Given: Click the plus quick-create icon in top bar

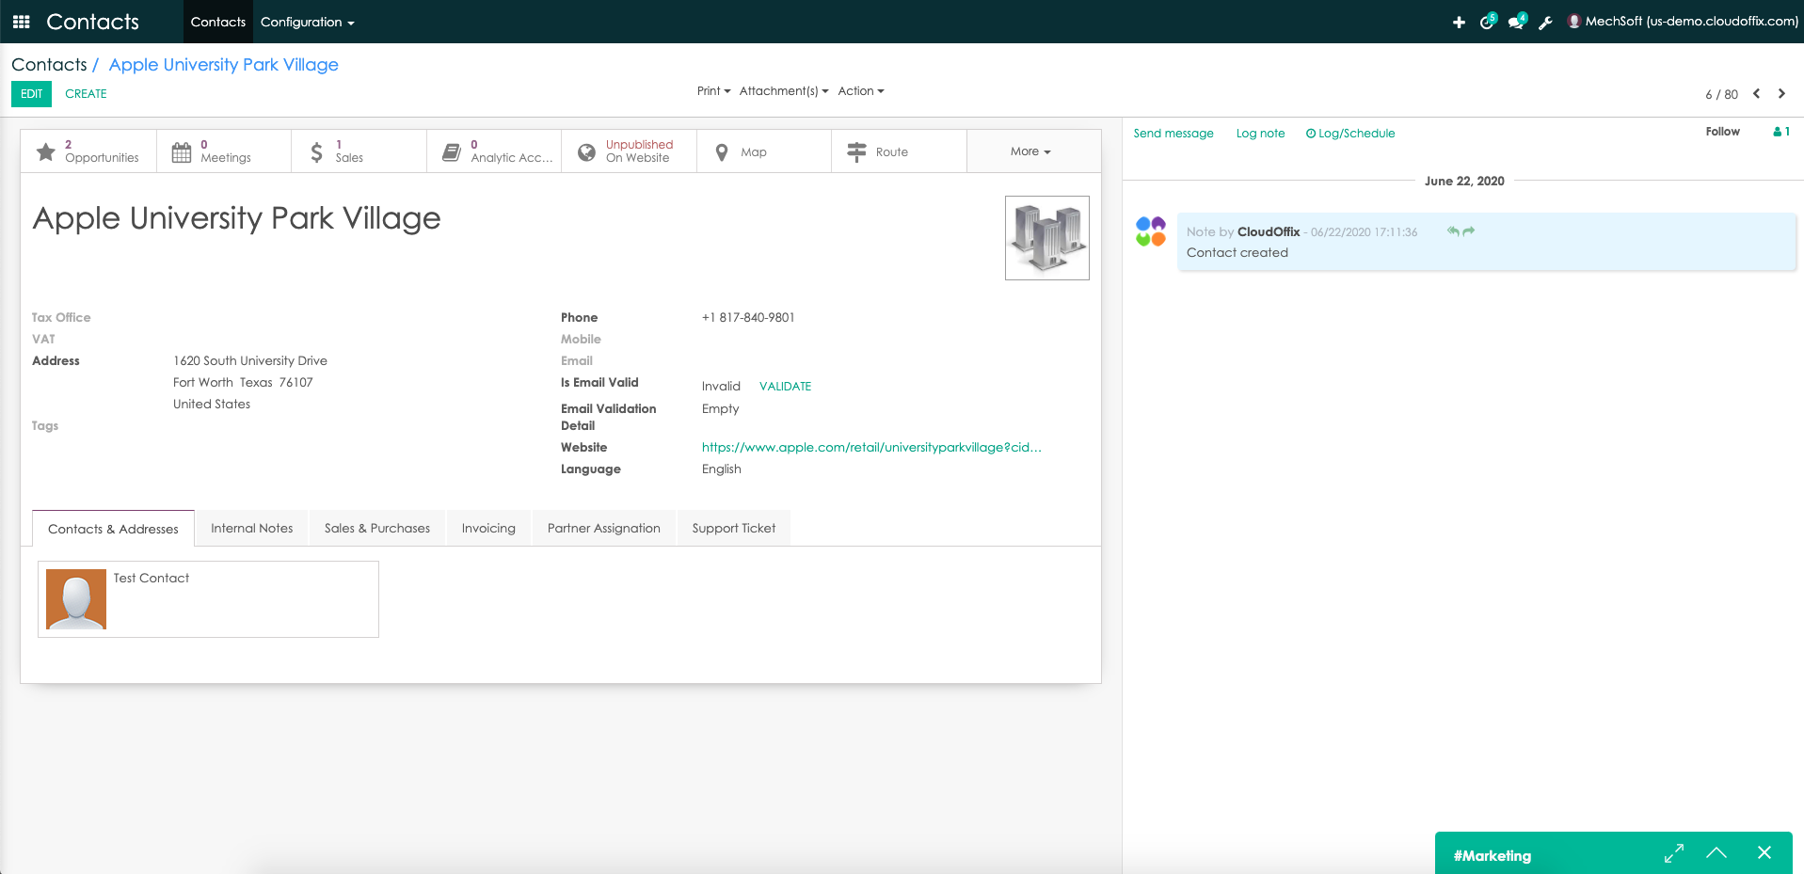Looking at the screenshot, I should coord(1459,23).
